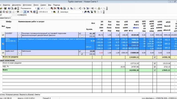The image size is (177, 99).
Task: Open the Вид menu
Action: coord(50,5)
